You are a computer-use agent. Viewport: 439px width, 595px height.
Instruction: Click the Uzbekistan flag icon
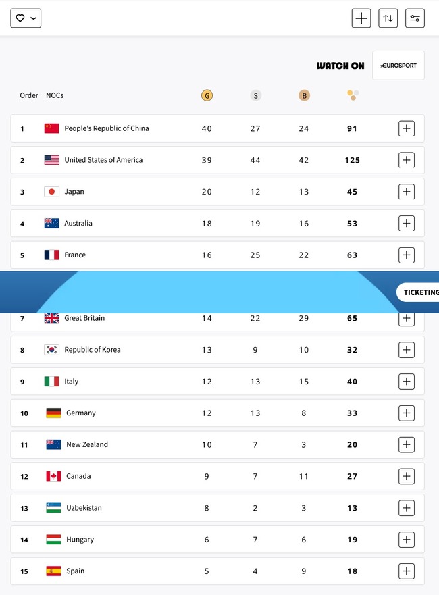tap(53, 508)
